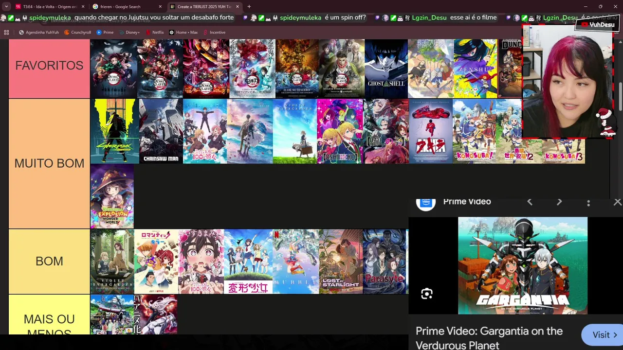Close the 'frieren - Google Search' tab
Screen dimensions: 623x350
(160, 7)
